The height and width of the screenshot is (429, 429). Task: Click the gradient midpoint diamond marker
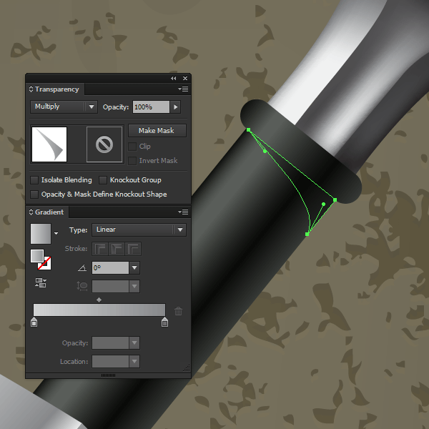(99, 300)
